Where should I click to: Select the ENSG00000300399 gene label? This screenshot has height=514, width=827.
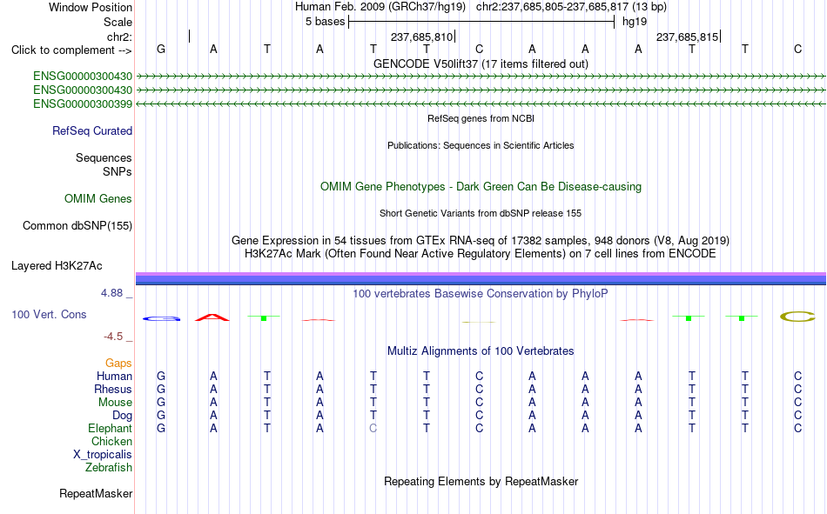[83, 103]
